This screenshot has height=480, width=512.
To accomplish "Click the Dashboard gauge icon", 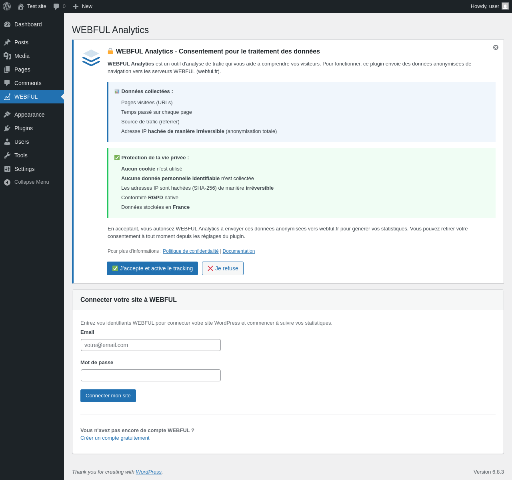I will [7, 24].
